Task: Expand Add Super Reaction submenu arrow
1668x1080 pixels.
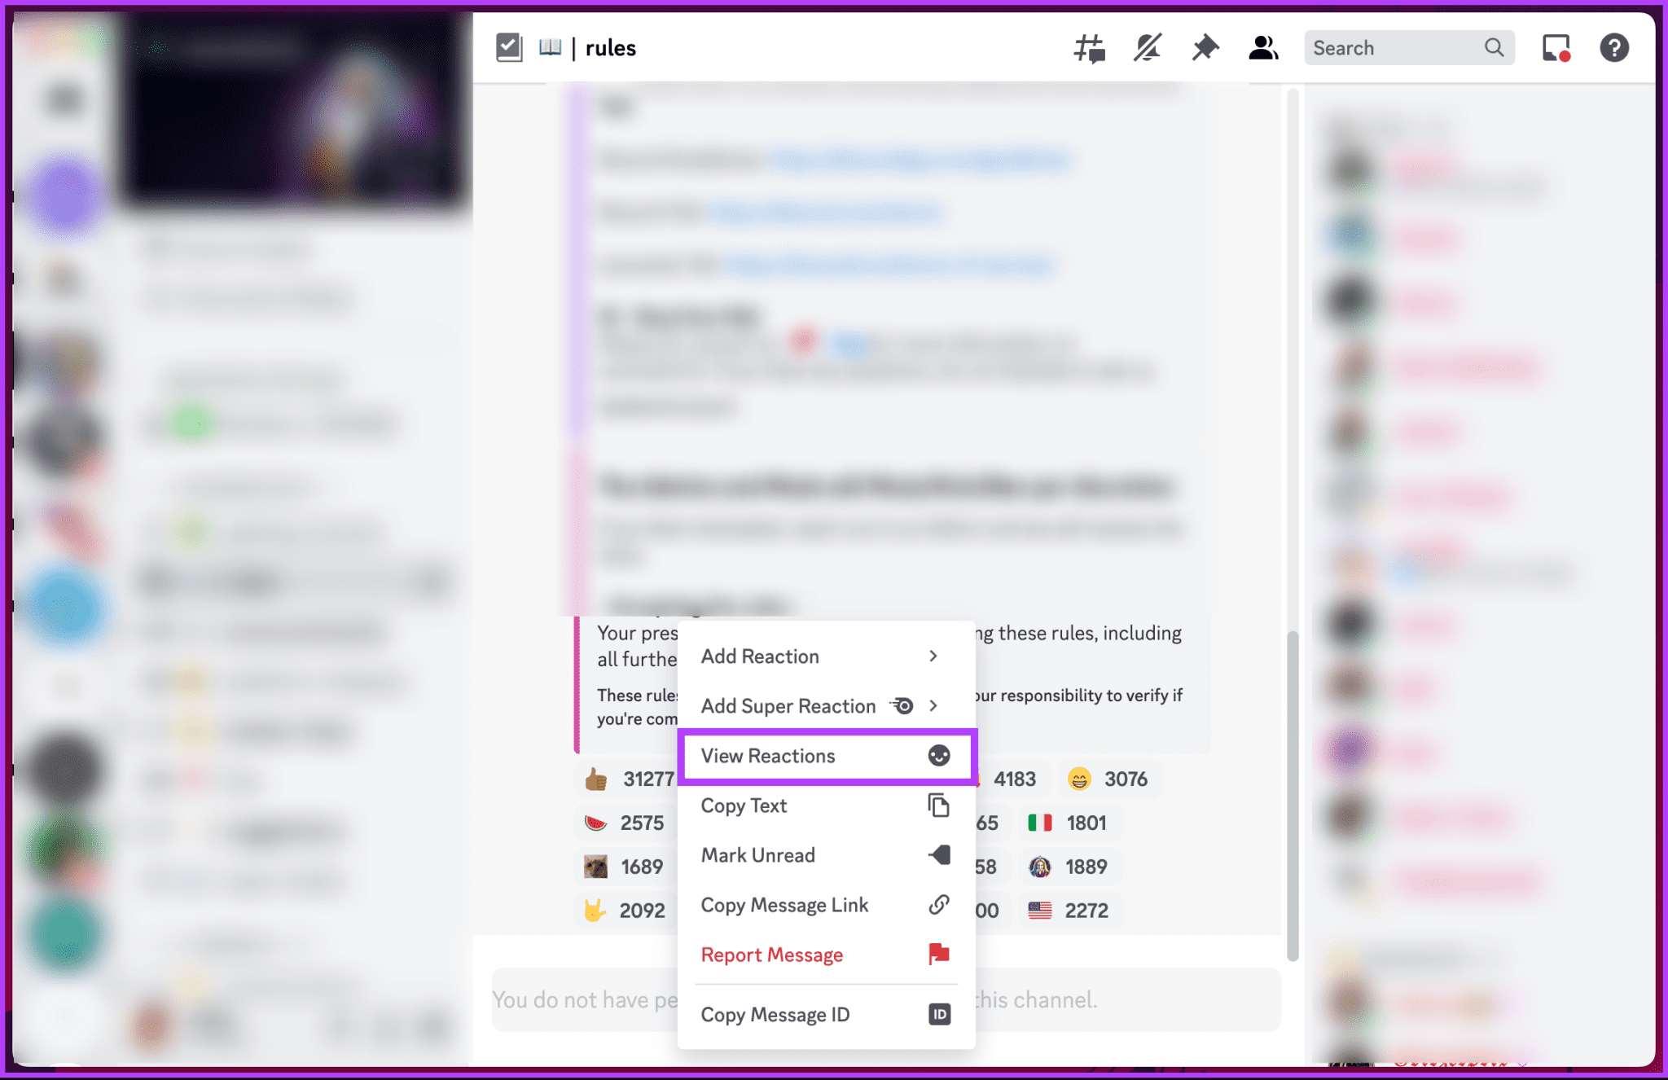Action: (936, 705)
